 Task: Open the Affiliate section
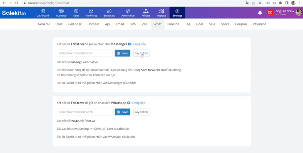pyautogui.click(x=146, y=13)
